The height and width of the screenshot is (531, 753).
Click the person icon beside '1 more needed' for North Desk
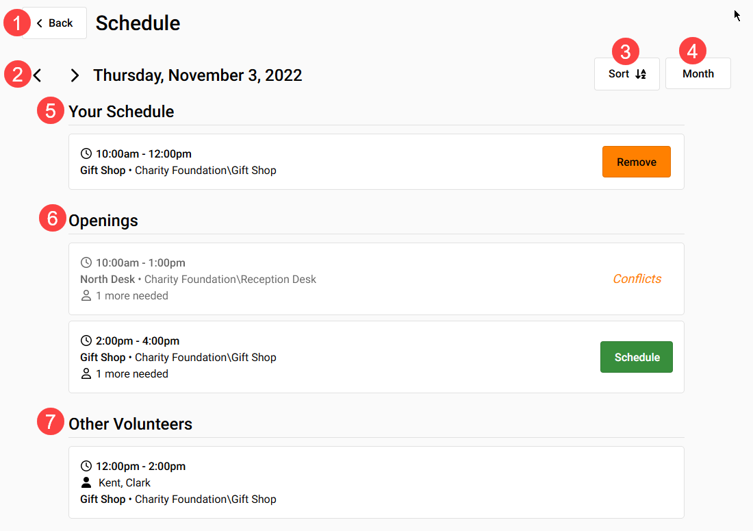87,295
